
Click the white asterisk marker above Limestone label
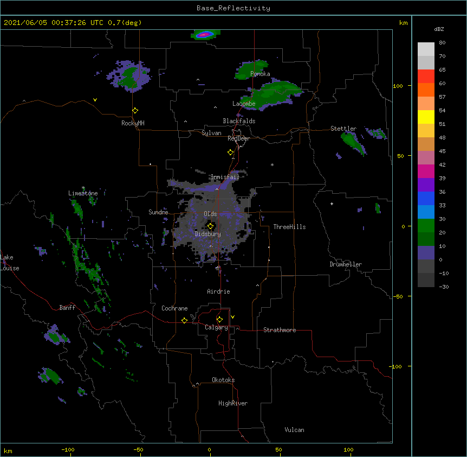(83, 188)
